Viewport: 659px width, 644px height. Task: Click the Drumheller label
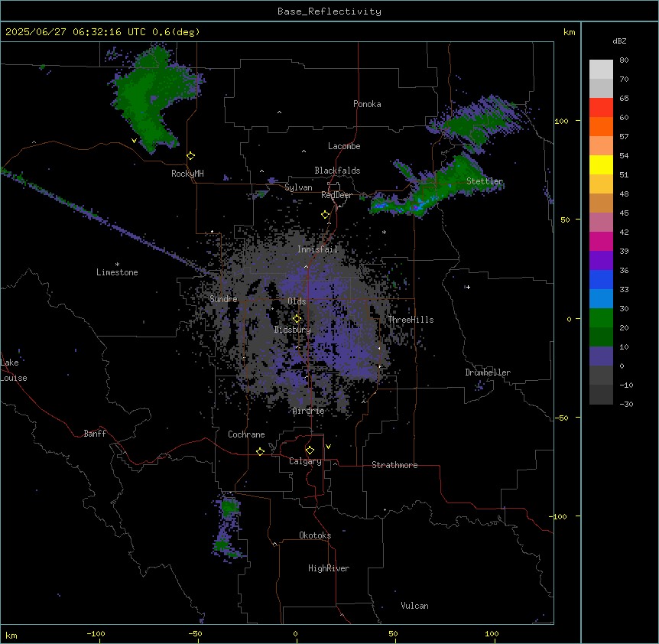pos(488,372)
